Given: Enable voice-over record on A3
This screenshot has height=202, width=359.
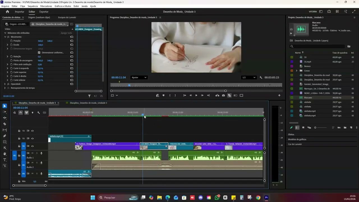Looking at the screenshot, I should pyautogui.click(x=41, y=174).
